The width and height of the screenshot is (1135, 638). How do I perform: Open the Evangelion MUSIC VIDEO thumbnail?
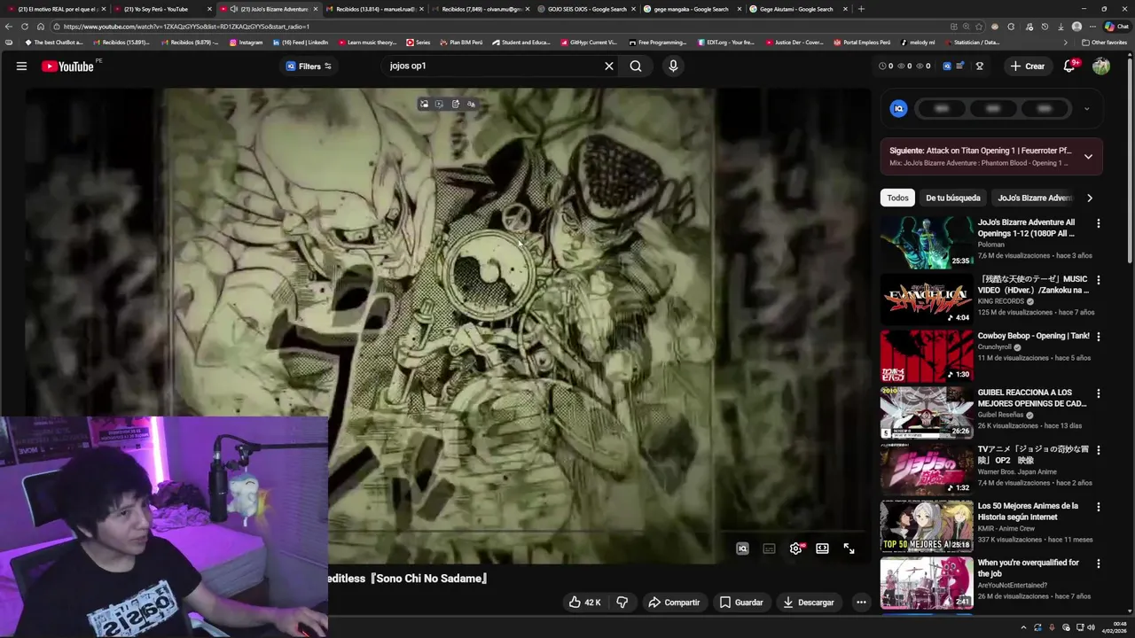coord(926,299)
